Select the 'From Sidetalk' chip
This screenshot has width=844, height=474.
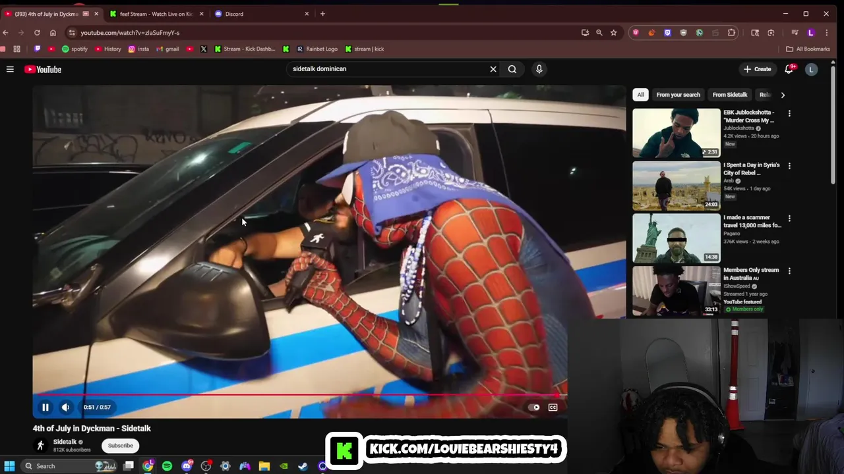pos(730,95)
